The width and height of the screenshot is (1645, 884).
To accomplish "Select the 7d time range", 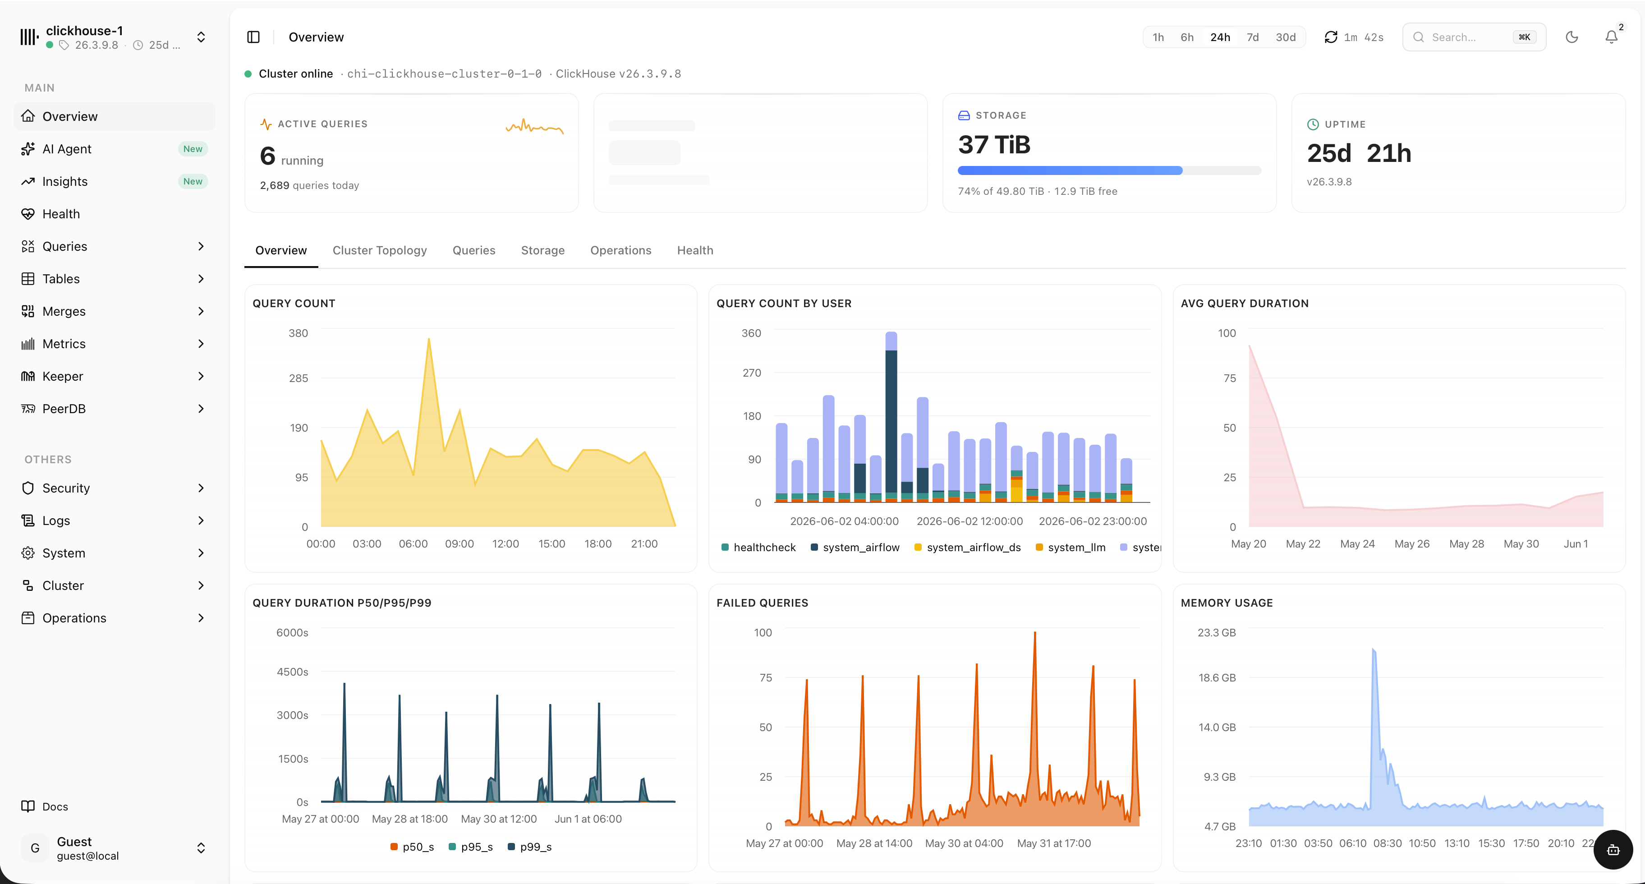I will tap(1253, 37).
